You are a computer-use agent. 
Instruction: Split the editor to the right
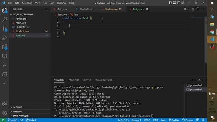tap(198, 9)
